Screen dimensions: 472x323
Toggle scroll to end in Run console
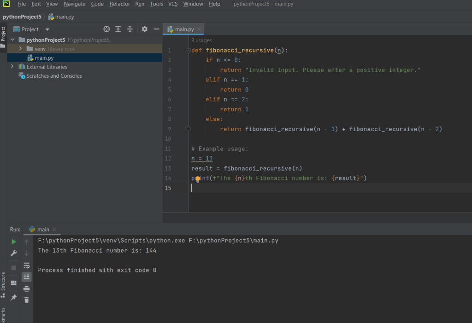26,277
